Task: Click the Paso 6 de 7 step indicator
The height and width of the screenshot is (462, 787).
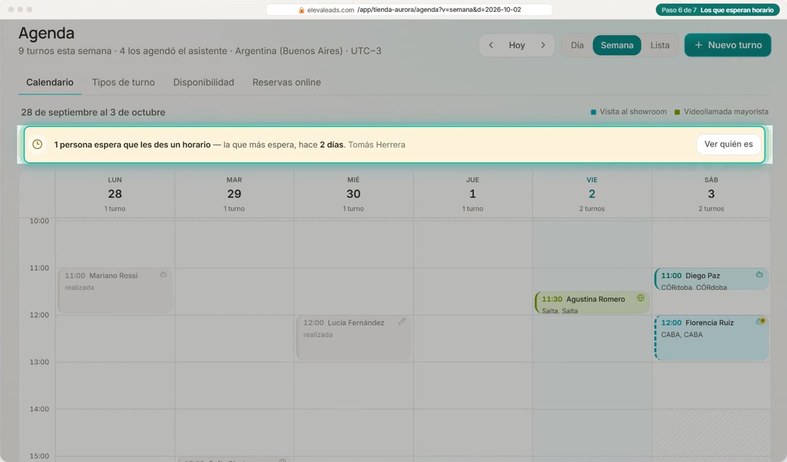Action: [717, 10]
